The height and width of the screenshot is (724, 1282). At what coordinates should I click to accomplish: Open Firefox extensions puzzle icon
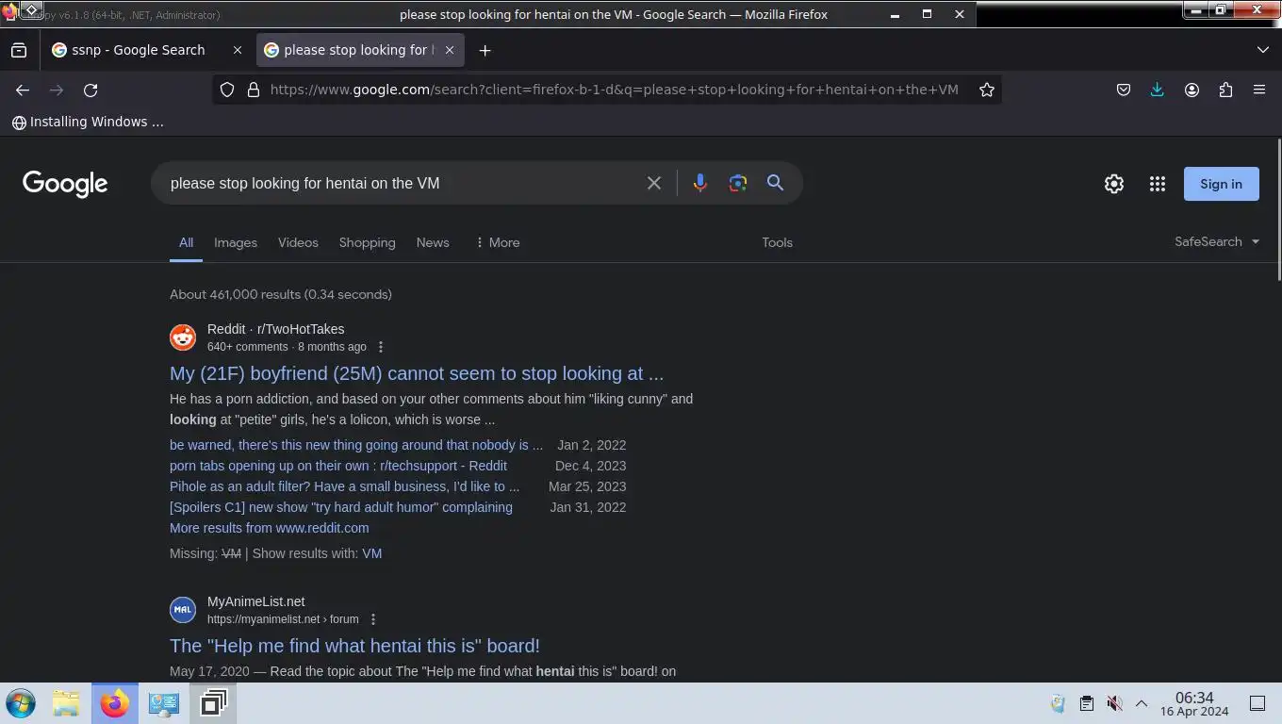click(1225, 90)
